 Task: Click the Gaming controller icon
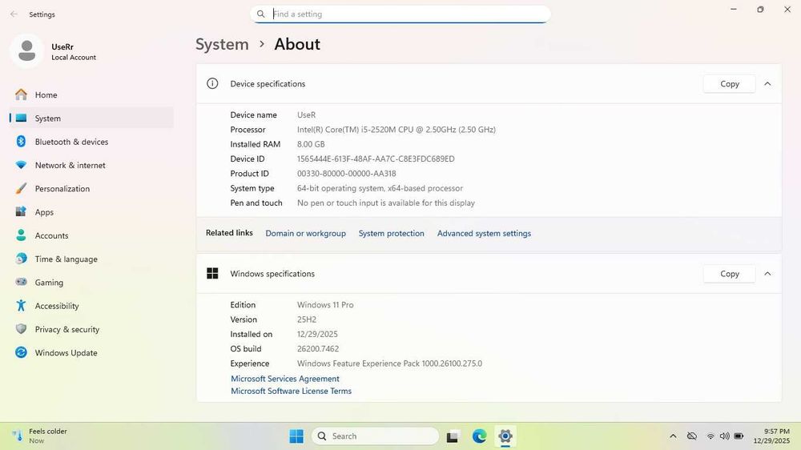[x=21, y=282]
